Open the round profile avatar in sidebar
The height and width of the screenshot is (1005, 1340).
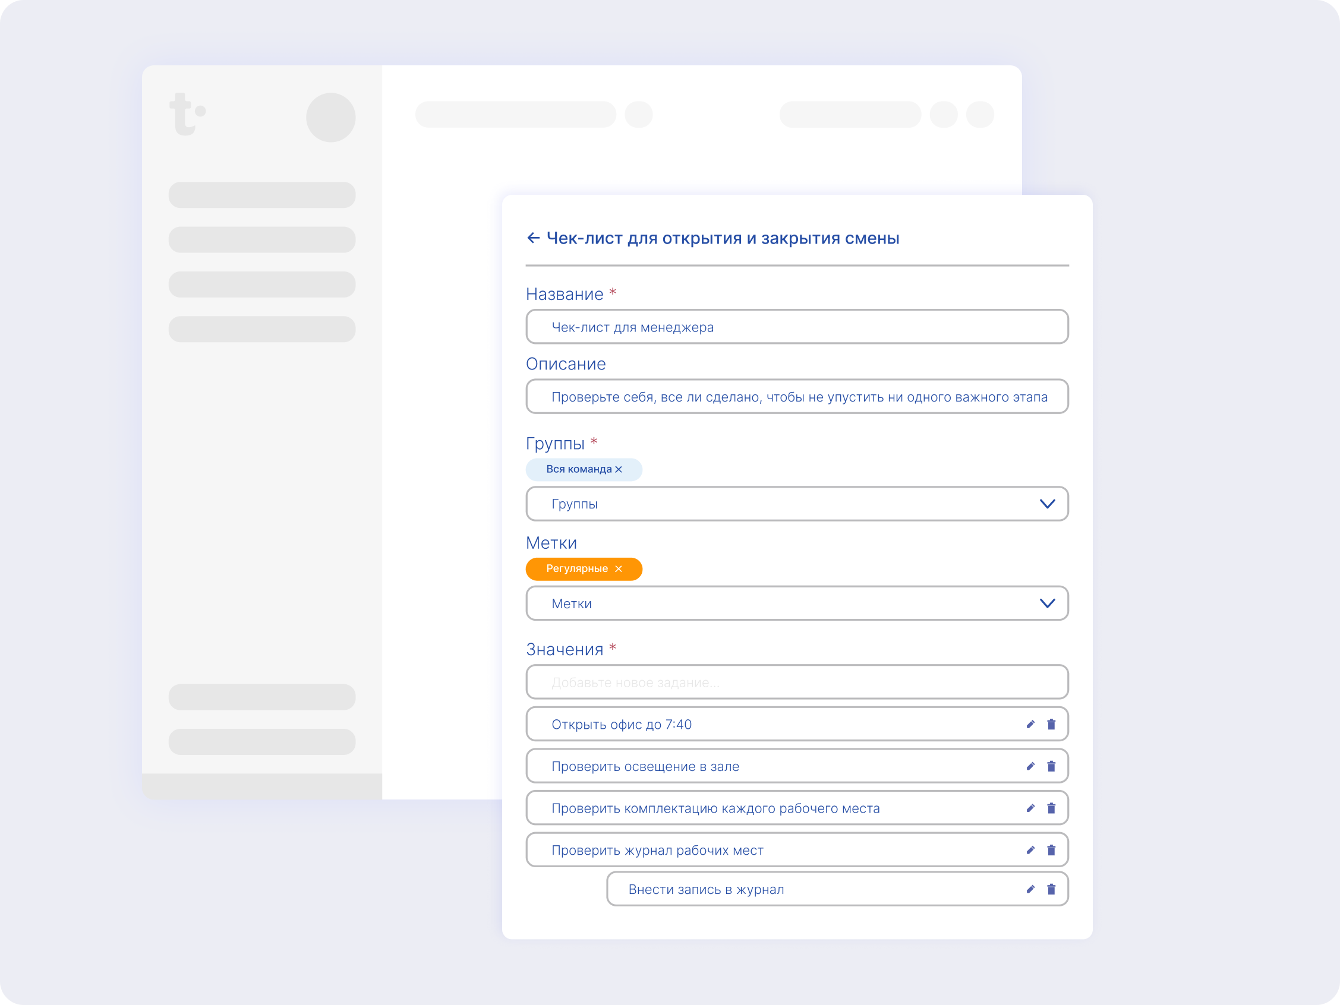click(331, 118)
